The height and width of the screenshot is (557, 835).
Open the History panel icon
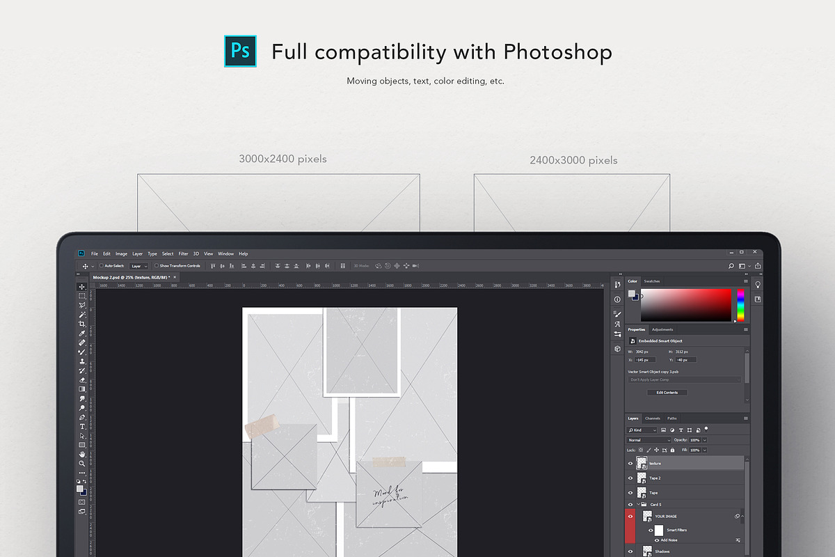[617, 284]
